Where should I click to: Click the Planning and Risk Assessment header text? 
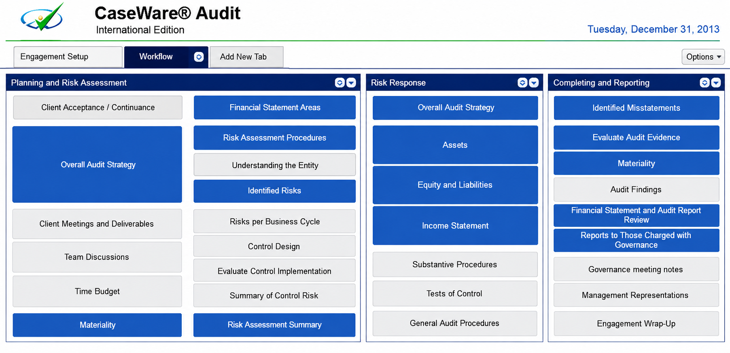click(x=69, y=83)
